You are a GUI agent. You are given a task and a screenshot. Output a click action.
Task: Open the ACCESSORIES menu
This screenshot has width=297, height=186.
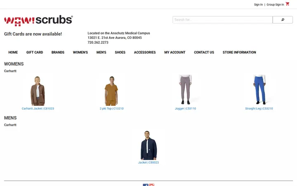(145, 52)
